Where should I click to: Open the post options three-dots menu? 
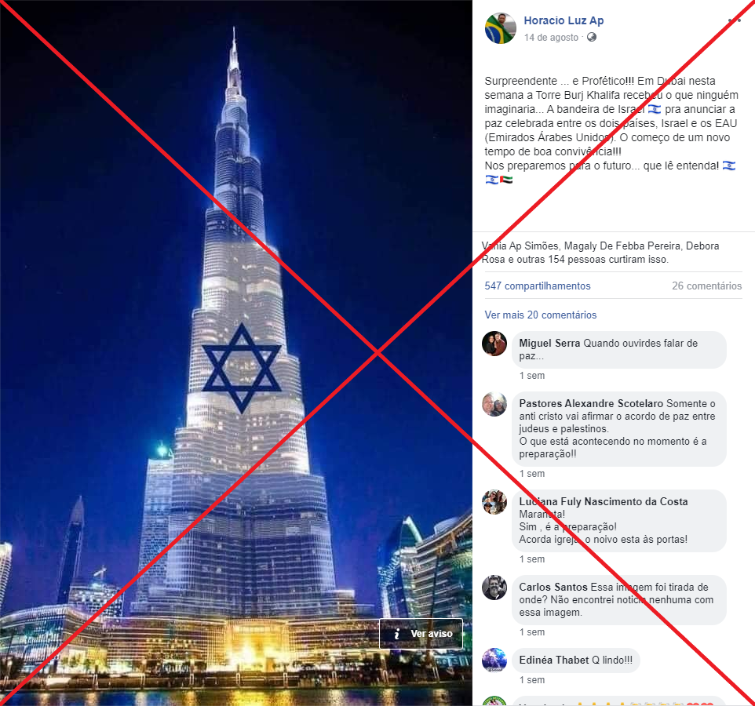(x=735, y=20)
